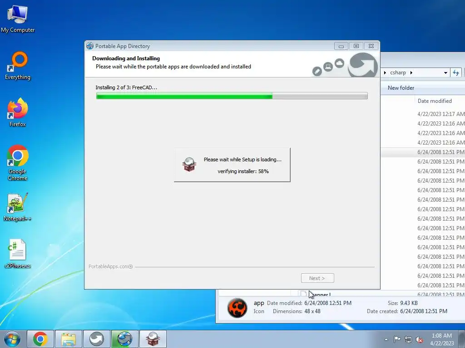Click the app file name in details pane
This screenshot has height=348, width=465.
(258, 303)
